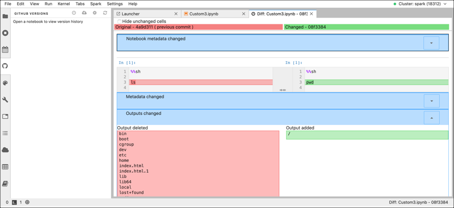This screenshot has height=208, width=454.
Task: Open the book sidebar icon at bottom
Action: (5, 184)
